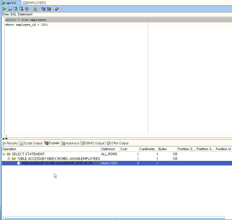Viewport: 232px width, 220px height.
Task: Click the Execute Statement green arrow icon
Action: [x=4, y=9]
